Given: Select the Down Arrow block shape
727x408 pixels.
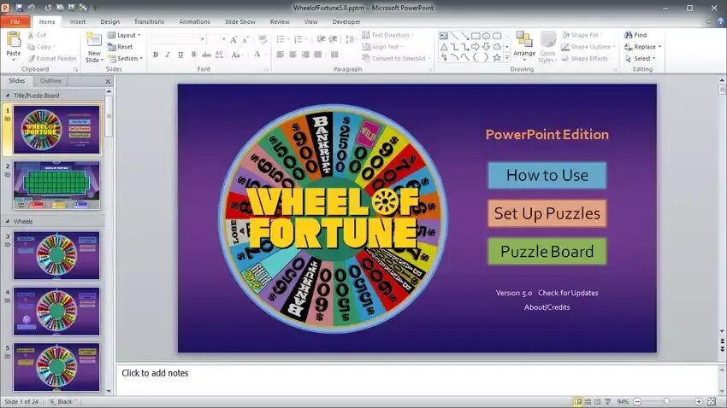Looking at the screenshot, I should coord(486,47).
